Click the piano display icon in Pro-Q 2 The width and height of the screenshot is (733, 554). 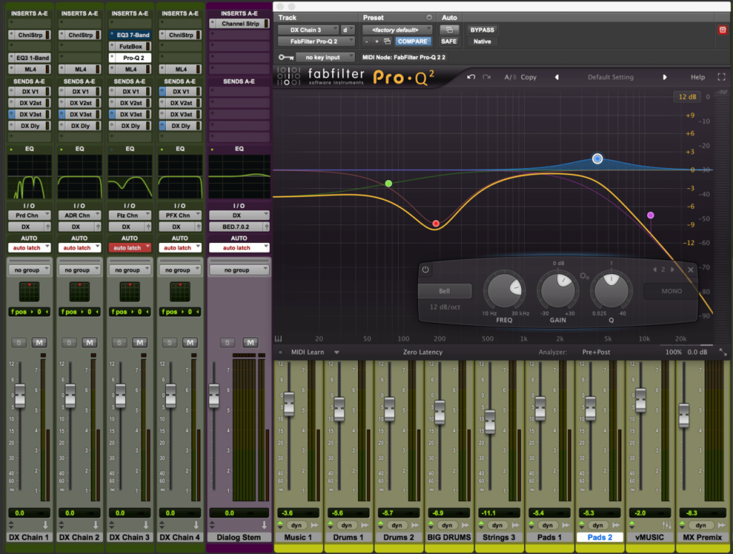[x=278, y=338]
